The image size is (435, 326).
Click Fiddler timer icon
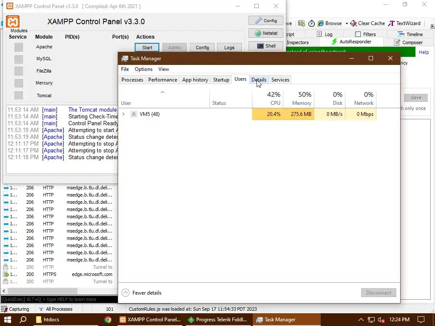(311, 23)
